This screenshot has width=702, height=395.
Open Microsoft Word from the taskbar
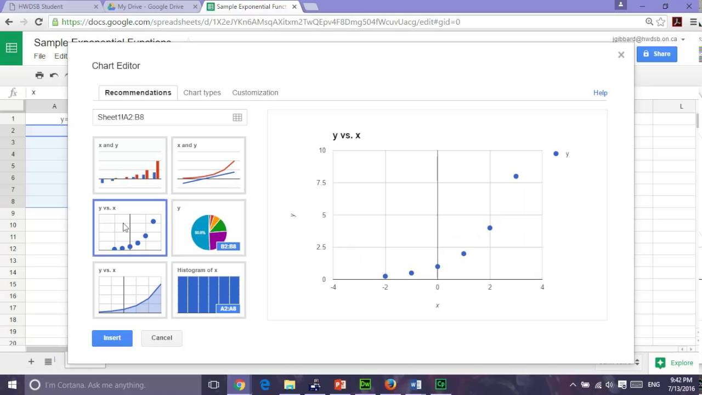pos(416,385)
